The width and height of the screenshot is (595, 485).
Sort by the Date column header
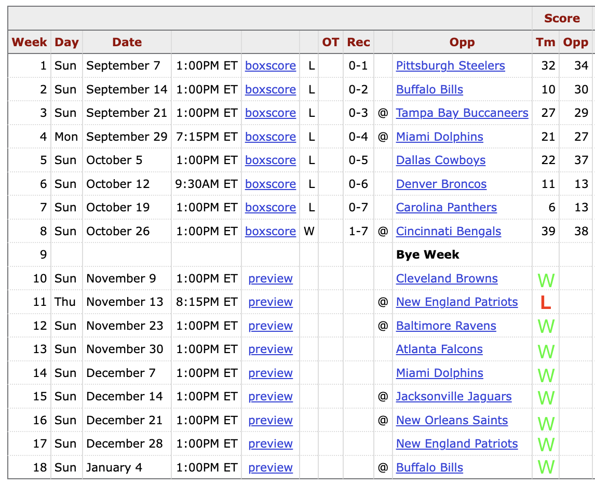[127, 43]
